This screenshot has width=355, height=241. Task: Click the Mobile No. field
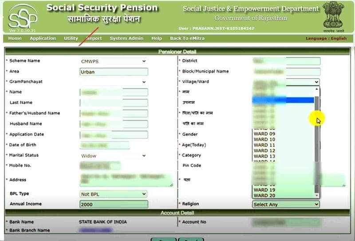(100, 166)
